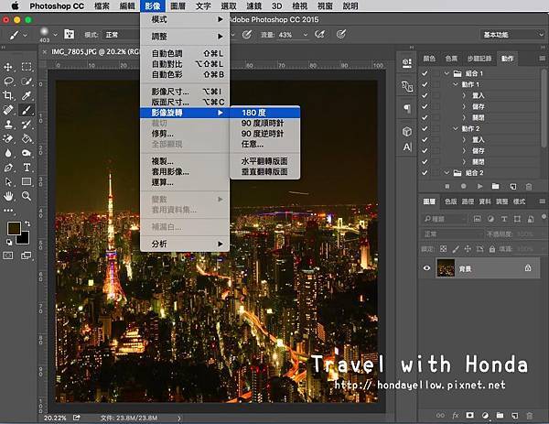Select the Rectangle shape tool

[x=27, y=181]
